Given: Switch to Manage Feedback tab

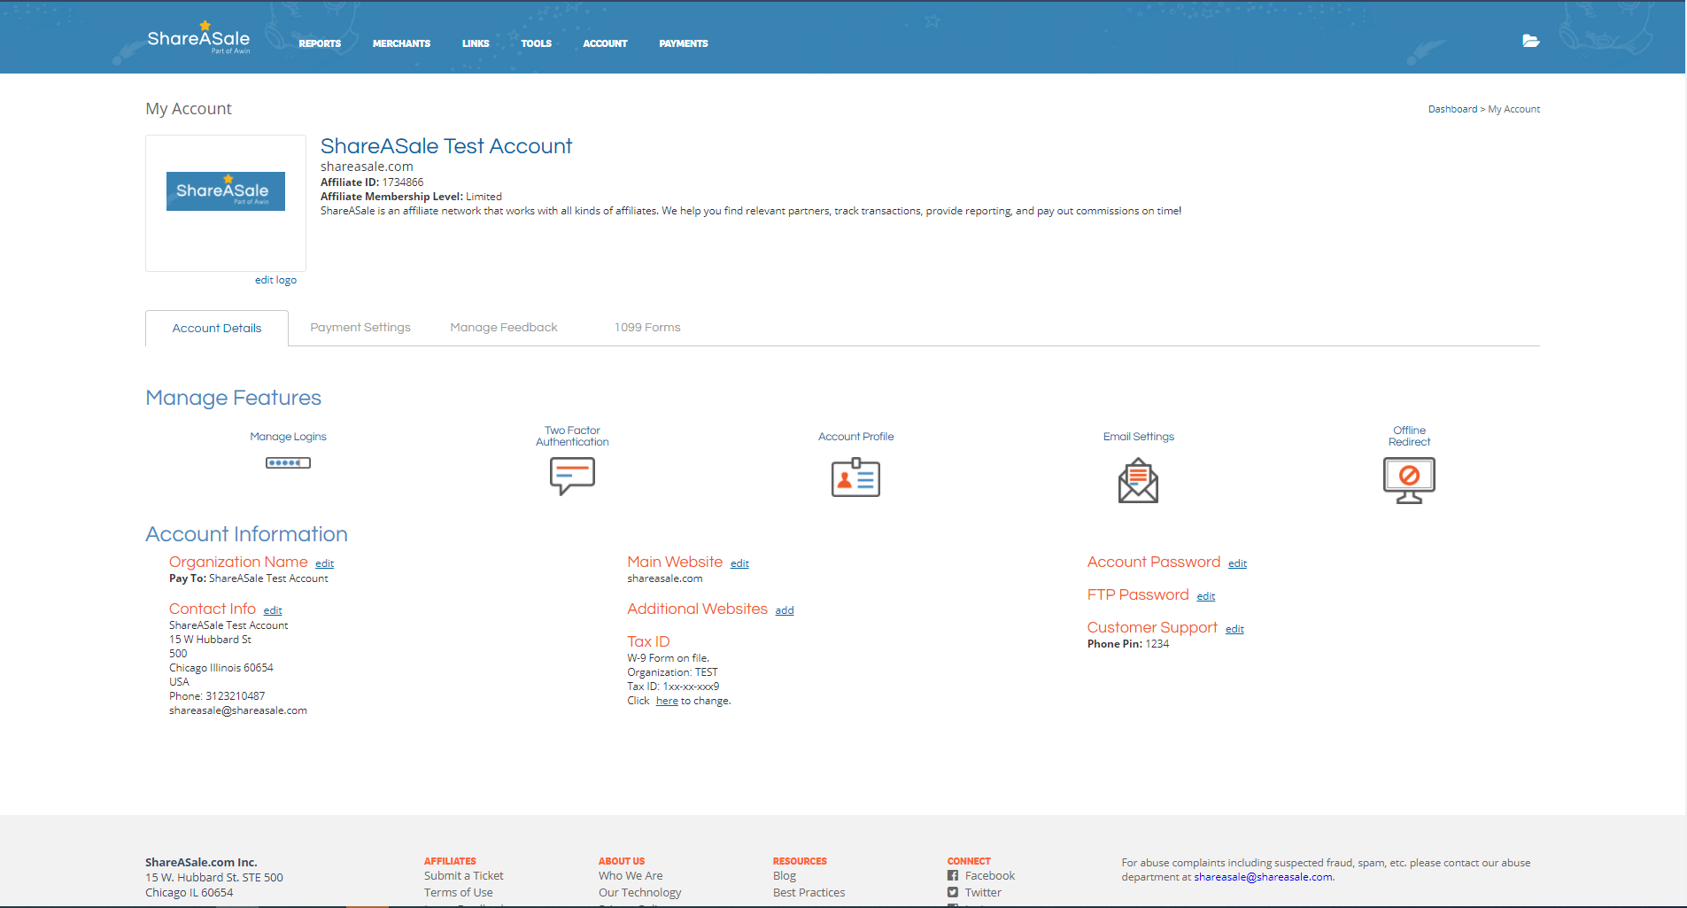Looking at the screenshot, I should pyautogui.click(x=504, y=328).
